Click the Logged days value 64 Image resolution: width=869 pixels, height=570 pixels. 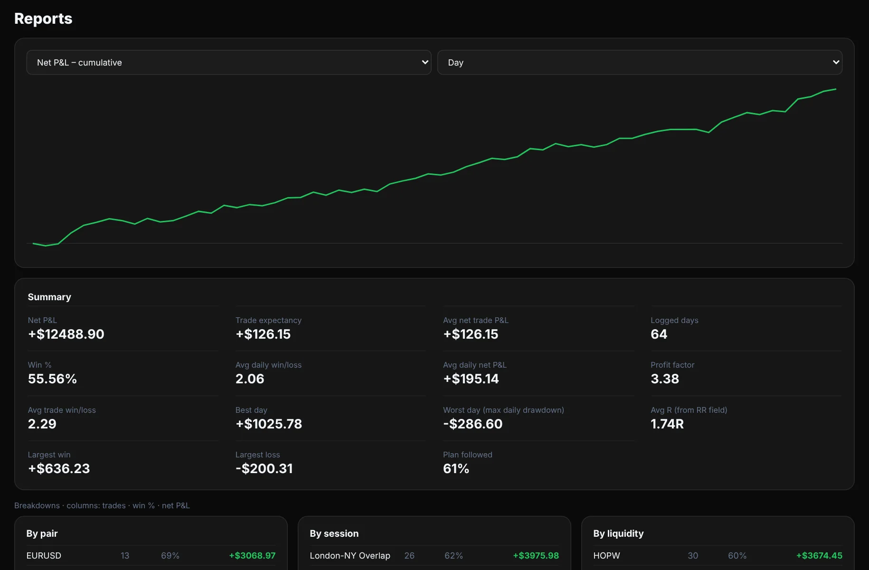pos(659,334)
